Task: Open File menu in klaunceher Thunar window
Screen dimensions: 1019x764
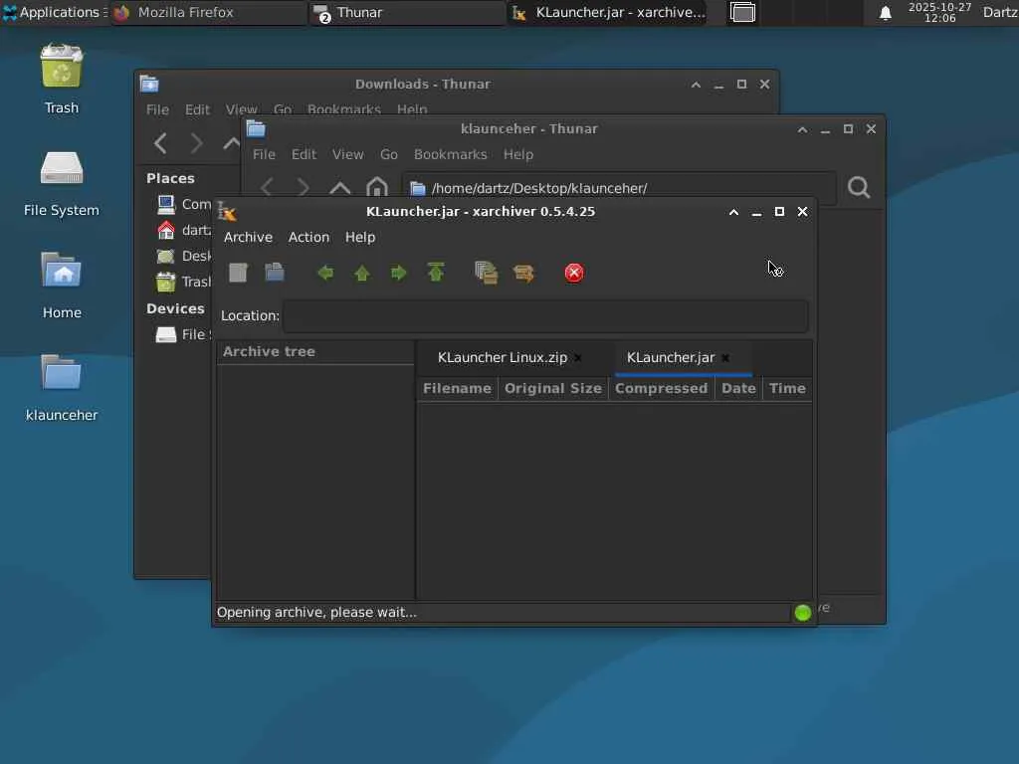Action: click(264, 154)
